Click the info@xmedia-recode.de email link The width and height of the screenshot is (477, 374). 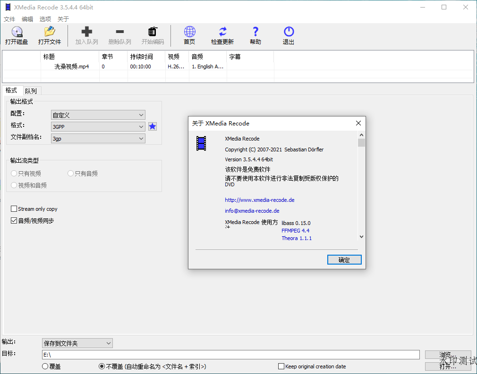coord(252,210)
